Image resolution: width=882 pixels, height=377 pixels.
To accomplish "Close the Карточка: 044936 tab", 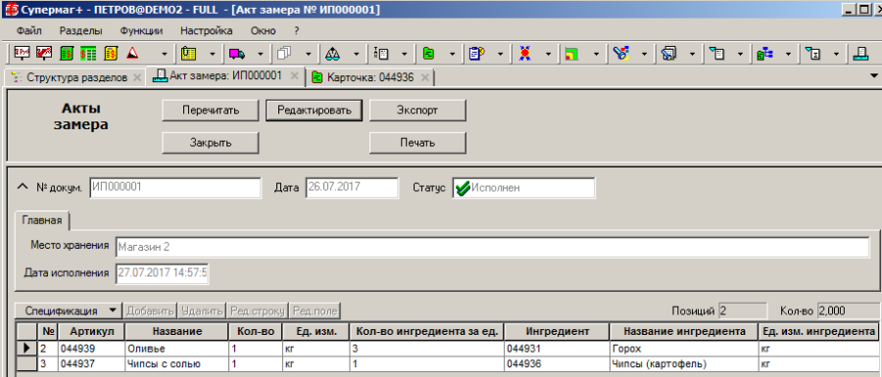I will [x=424, y=78].
